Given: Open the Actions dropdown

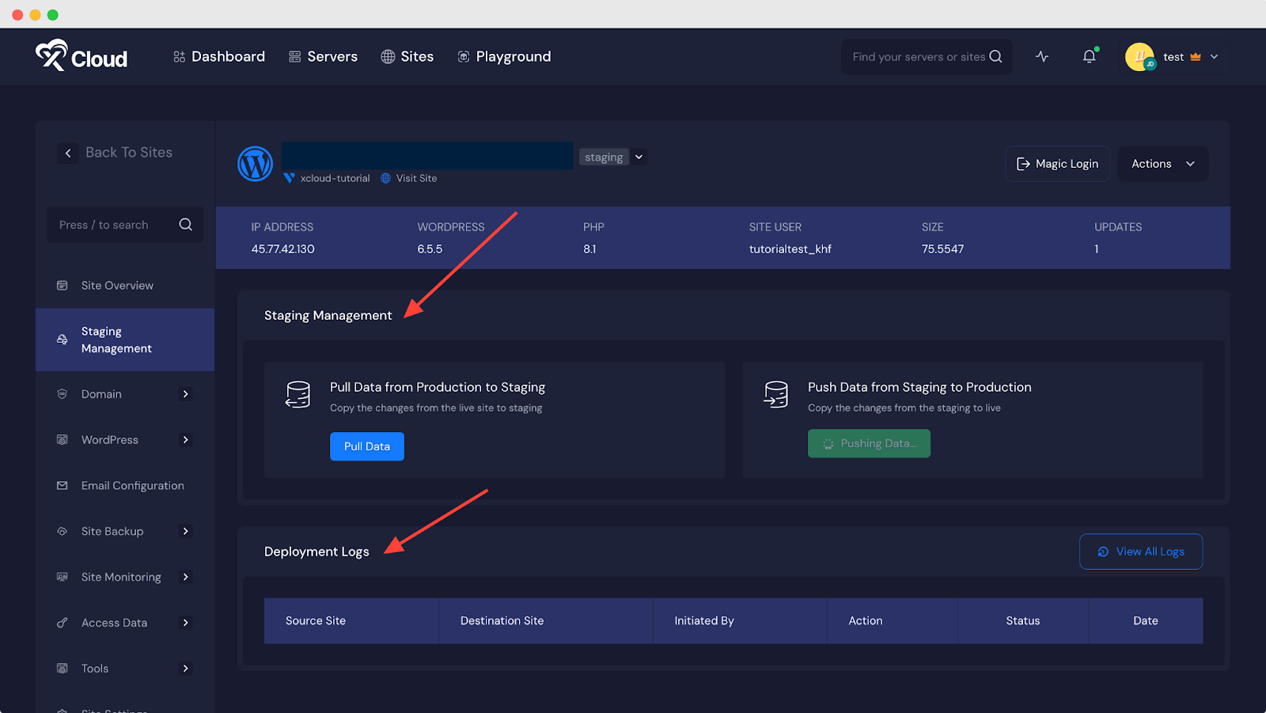Looking at the screenshot, I should 1162,164.
